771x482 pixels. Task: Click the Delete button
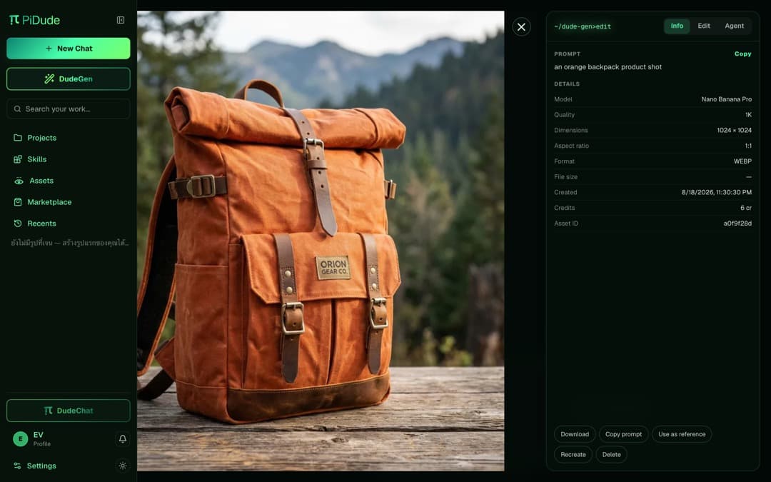(x=611, y=454)
